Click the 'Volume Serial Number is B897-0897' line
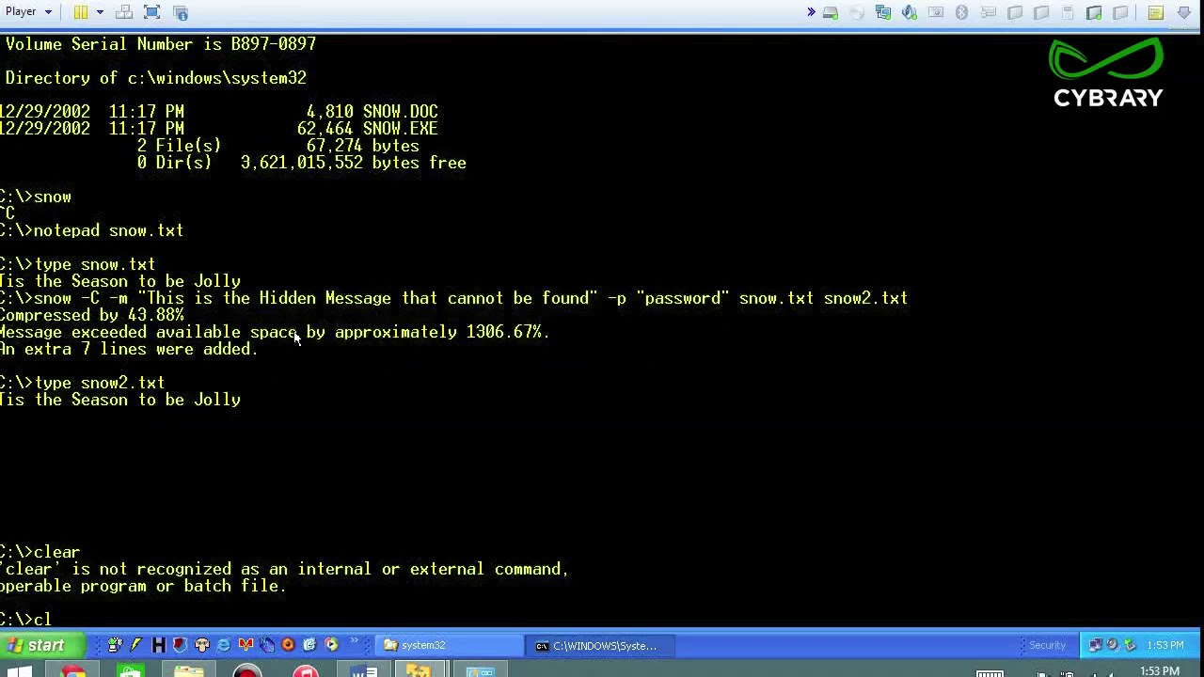1204x677 pixels. (161, 44)
